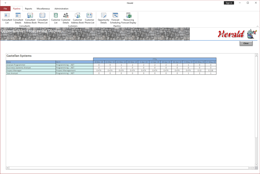
Task: Click the Skill column header
Action: 74,62
